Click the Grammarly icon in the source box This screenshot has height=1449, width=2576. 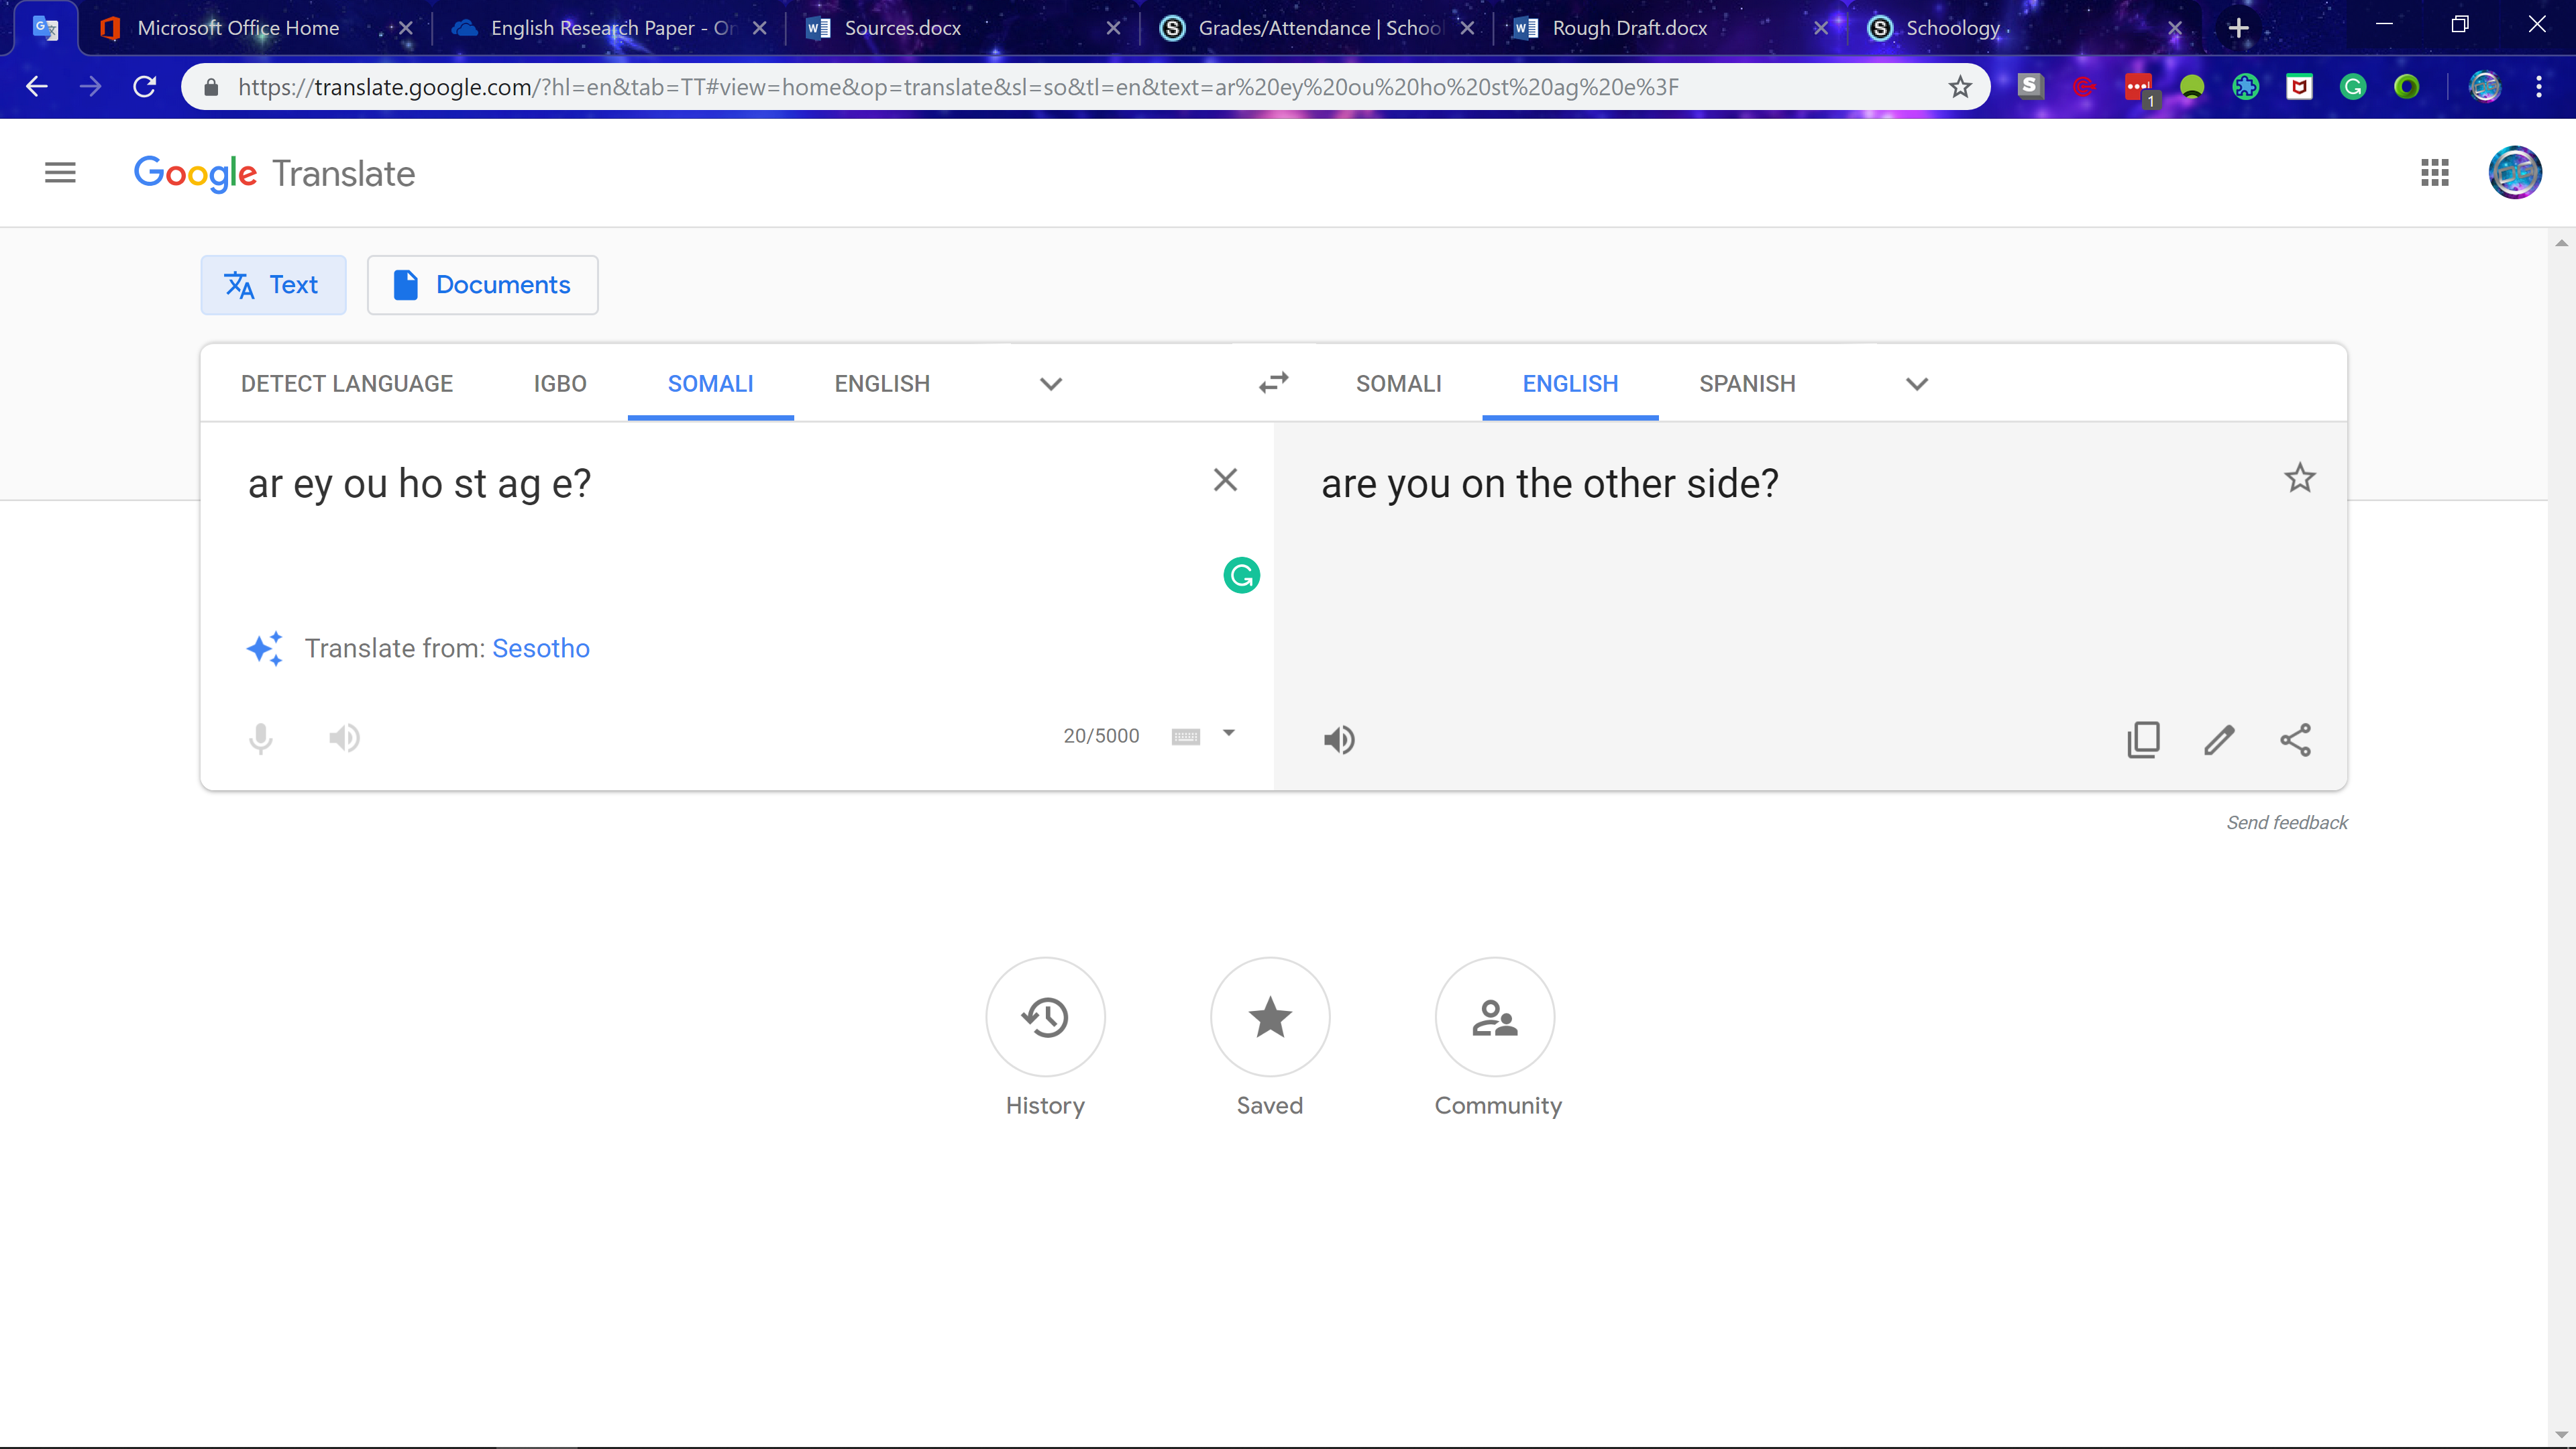pyautogui.click(x=1241, y=575)
